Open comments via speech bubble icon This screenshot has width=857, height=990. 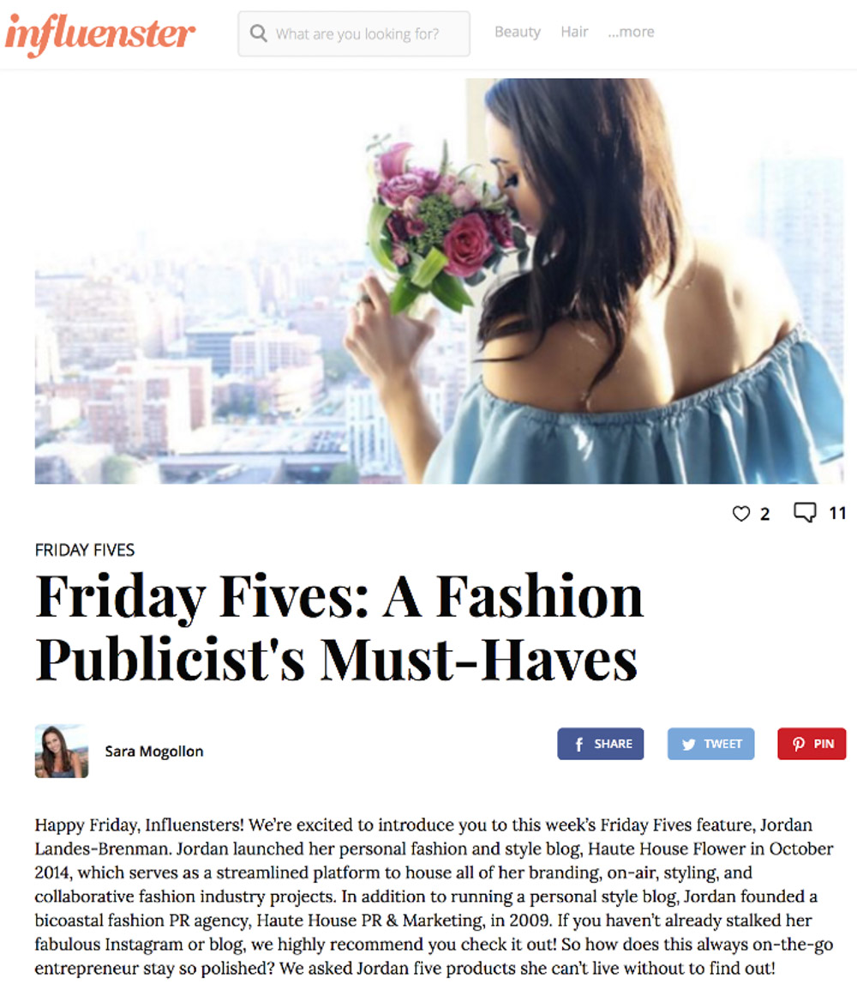(x=805, y=512)
